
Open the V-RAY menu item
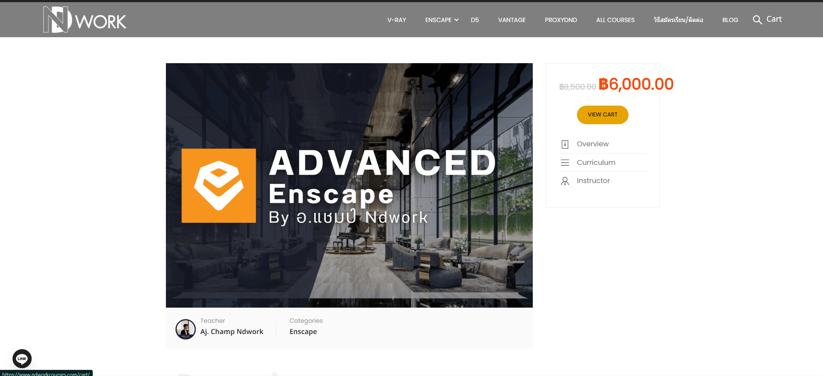click(x=396, y=20)
